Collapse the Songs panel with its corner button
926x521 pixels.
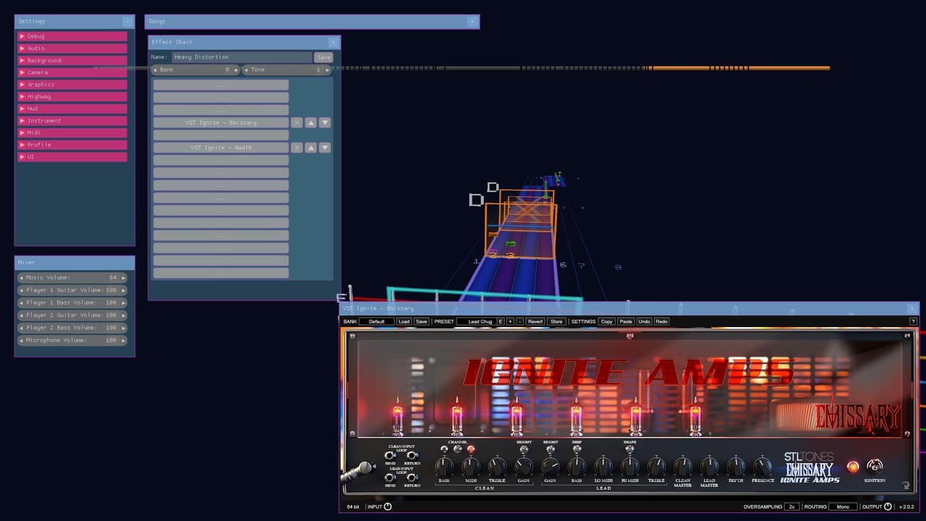tap(472, 22)
